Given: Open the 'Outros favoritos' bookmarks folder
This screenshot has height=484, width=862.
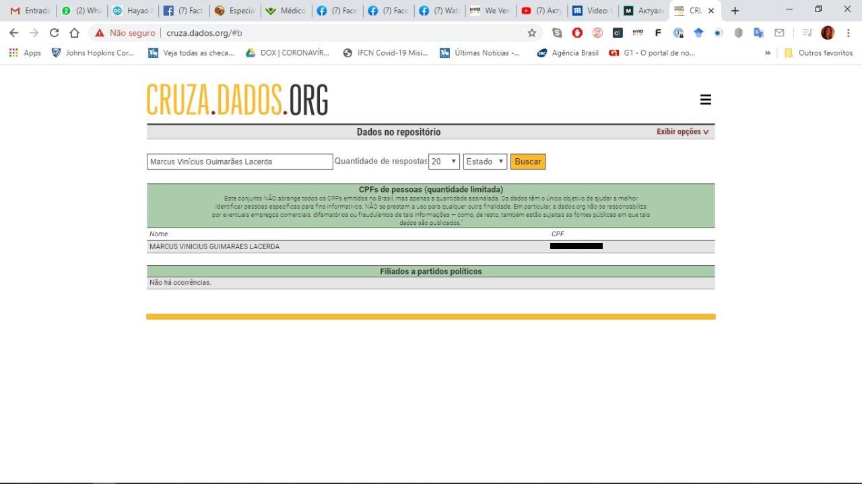Looking at the screenshot, I should [818, 53].
